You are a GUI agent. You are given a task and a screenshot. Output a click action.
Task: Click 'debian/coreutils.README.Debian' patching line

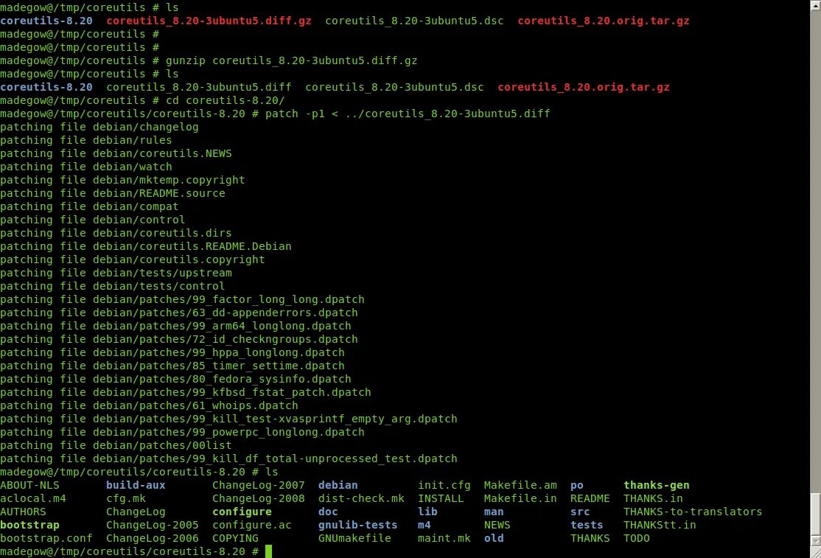(x=146, y=246)
